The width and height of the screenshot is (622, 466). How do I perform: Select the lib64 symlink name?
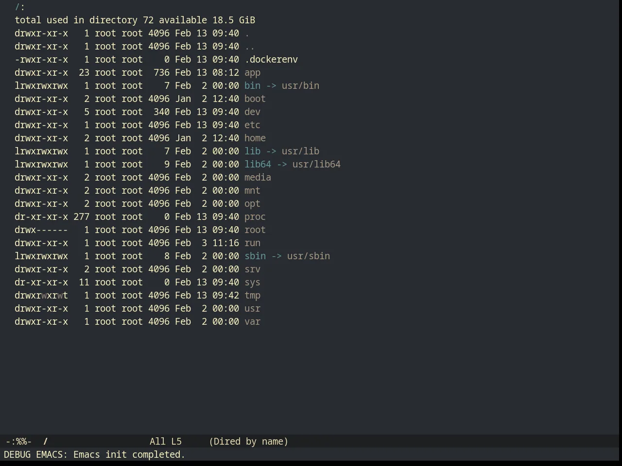[x=258, y=165]
